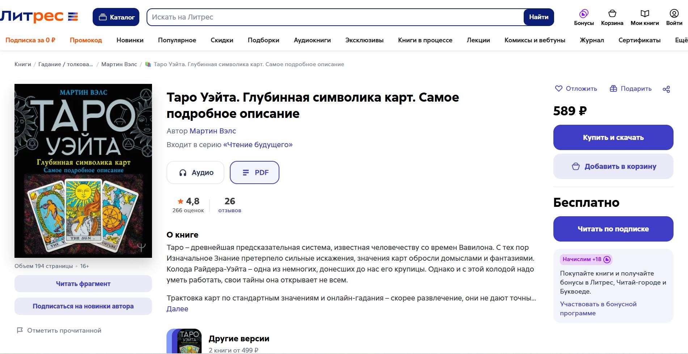Click the heart Отложить icon
The height and width of the screenshot is (354, 688).
click(x=559, y=89)
